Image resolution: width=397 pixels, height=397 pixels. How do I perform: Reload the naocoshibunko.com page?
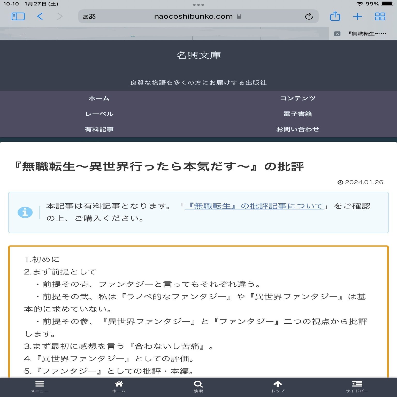pos(309,17)
